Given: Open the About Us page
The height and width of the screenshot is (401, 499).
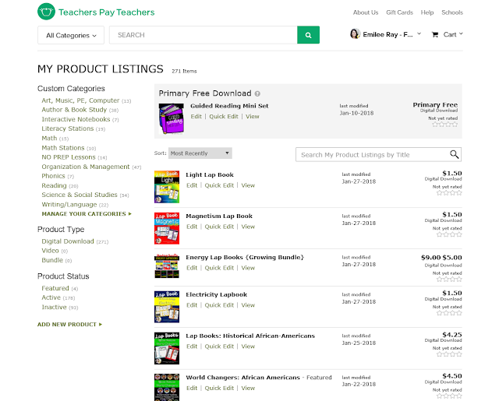Looking at the screenshot, I should [366, 12].
